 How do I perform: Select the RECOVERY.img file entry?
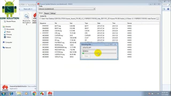click(x=60, y=50)
